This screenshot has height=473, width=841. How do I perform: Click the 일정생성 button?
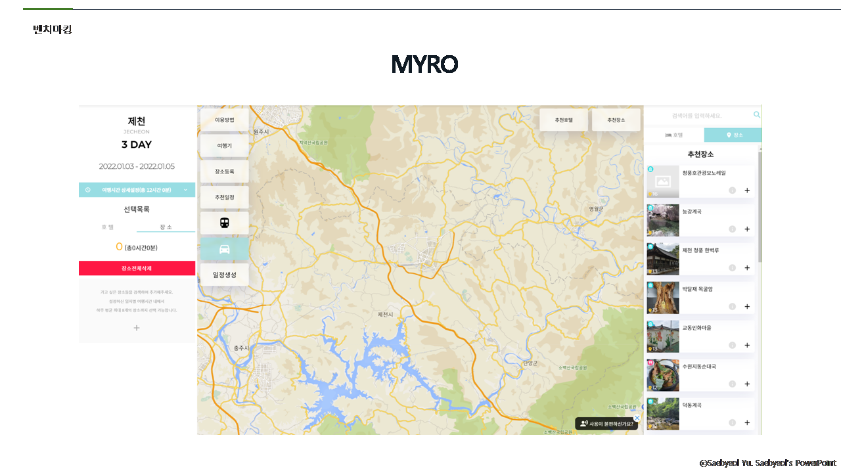pyautogui.click(x=225, y=275)
